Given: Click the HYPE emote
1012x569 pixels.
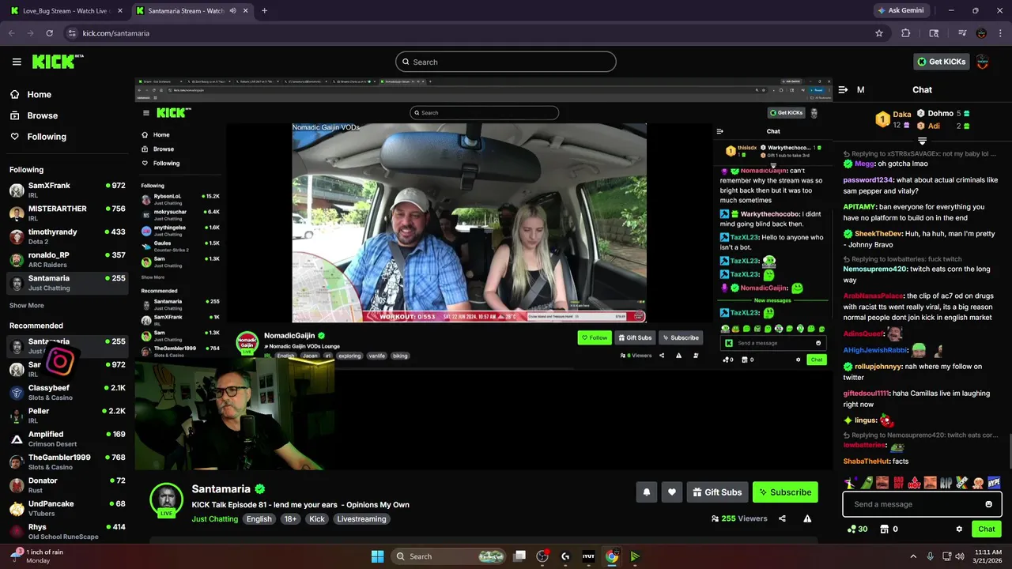Looking at the screenshot, I should 994,482.
